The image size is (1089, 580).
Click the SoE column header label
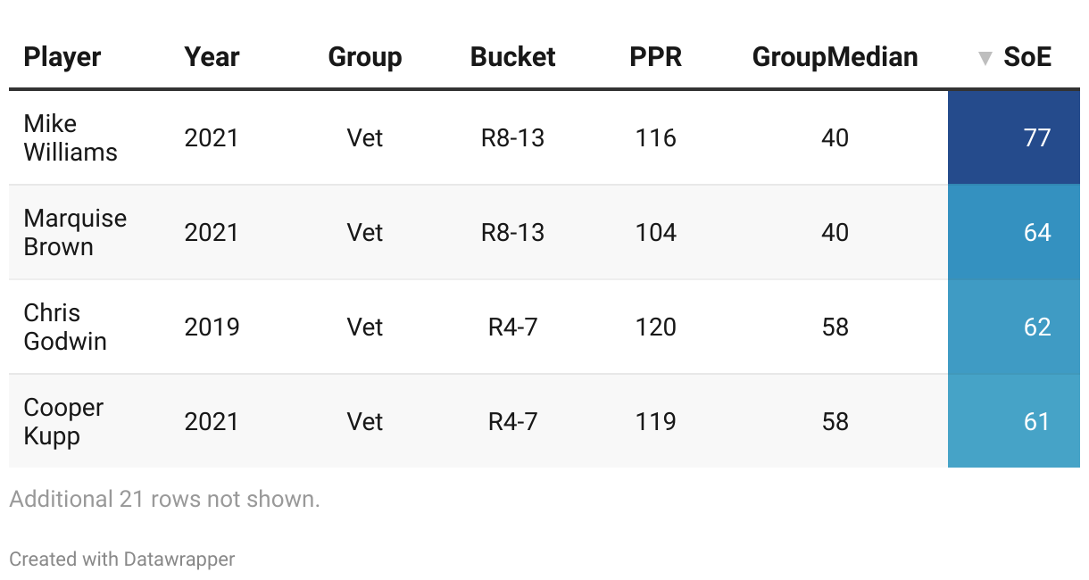1027,57
